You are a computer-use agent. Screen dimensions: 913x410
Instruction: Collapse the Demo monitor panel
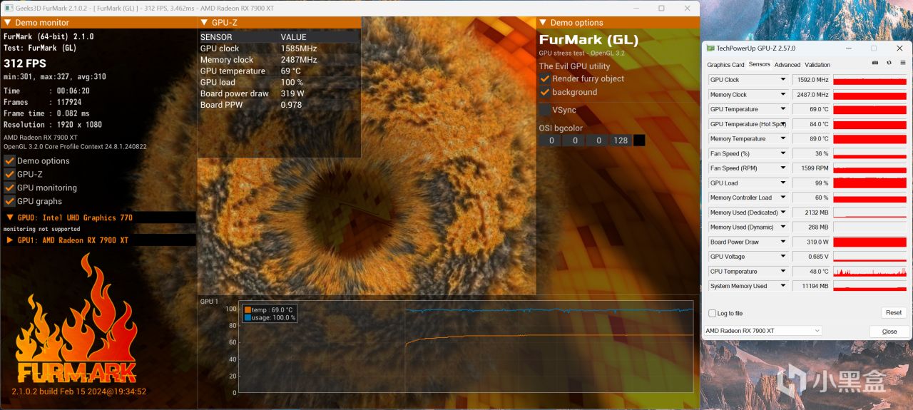tap(8, 23)
